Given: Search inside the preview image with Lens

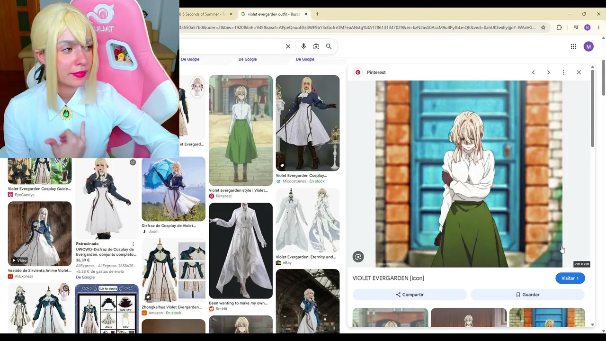Looking at the screenshot, I should pyautogui.click(x=358, y=257).
